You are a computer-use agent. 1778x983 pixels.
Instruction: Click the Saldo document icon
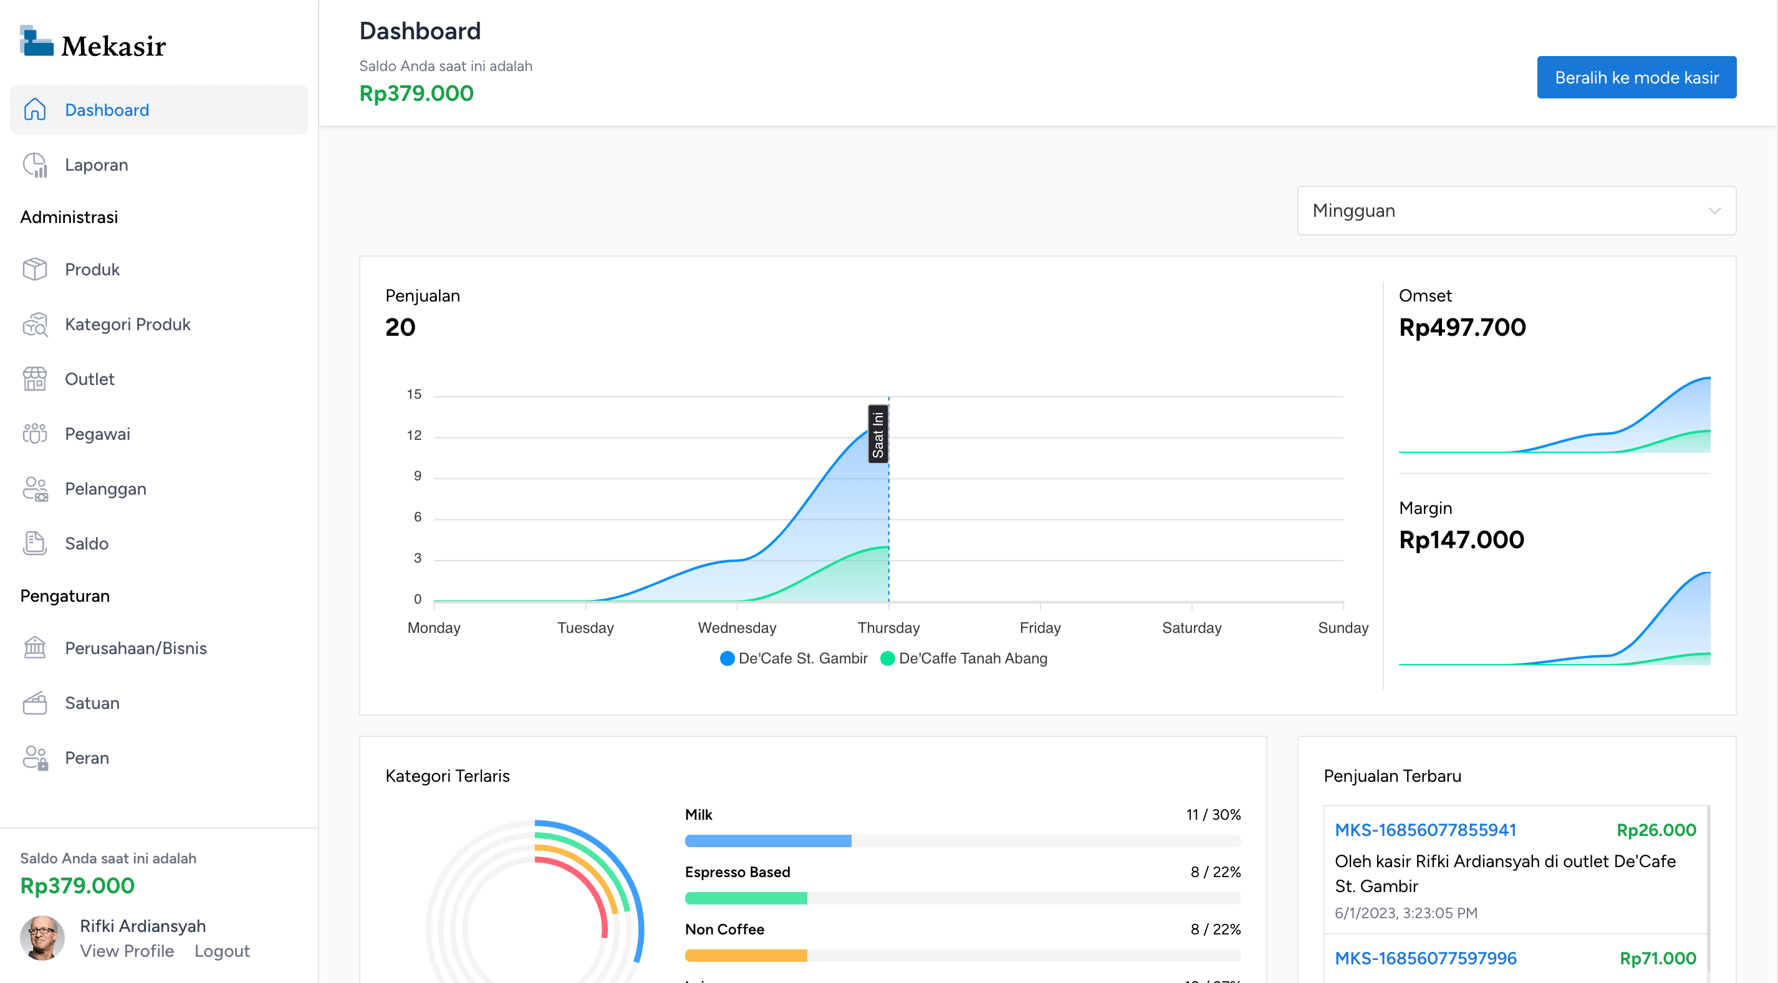34,544
